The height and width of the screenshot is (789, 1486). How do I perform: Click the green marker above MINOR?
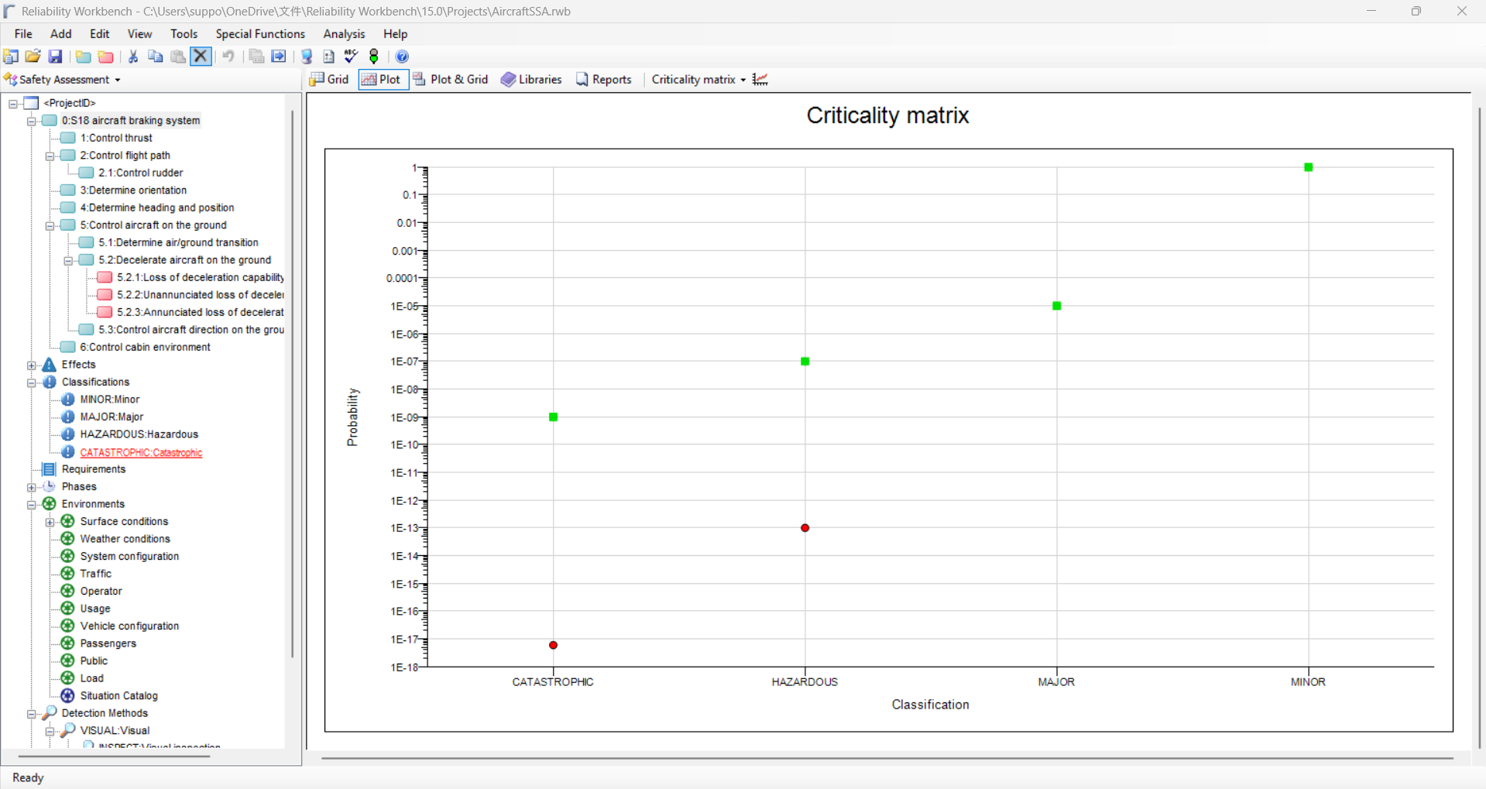pyautogui.click(x=1309, y=167)
